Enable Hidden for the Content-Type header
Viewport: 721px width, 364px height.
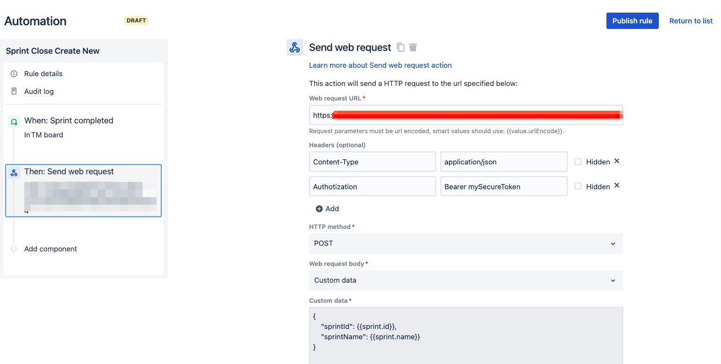(578, 161)
